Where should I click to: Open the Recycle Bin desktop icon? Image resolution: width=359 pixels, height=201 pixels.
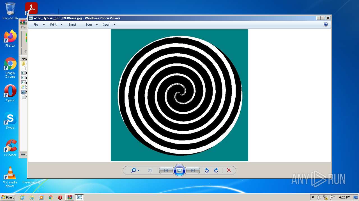tap(10, 11)
